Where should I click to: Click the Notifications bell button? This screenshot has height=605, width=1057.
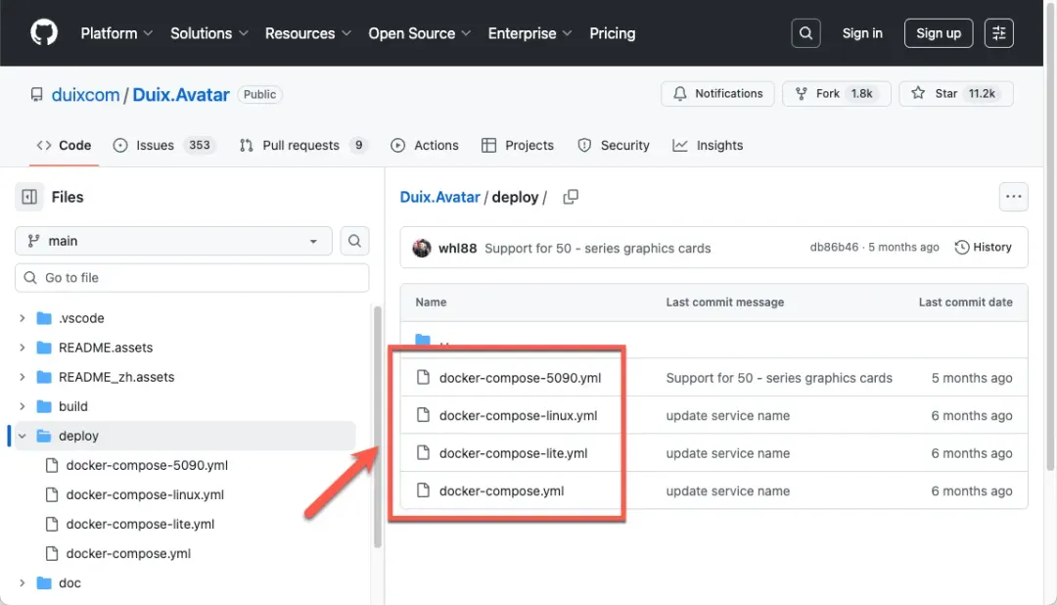718,94
